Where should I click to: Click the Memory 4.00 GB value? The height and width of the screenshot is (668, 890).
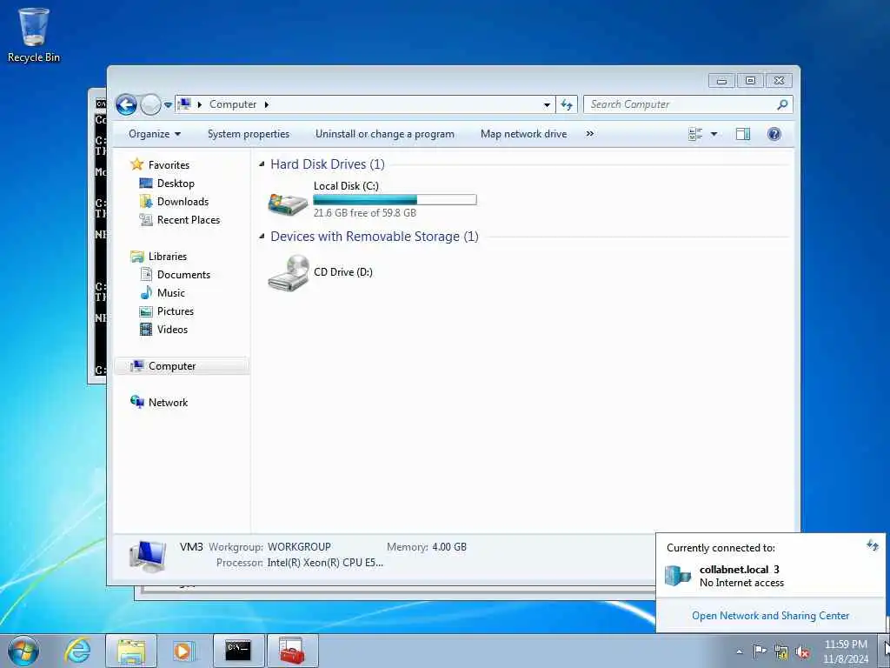[x=449, y=547]
